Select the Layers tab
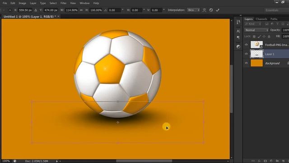The width and height of the screenshot is (289, 163). (248, 19)
